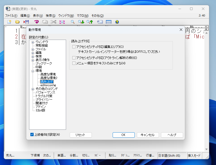Select パフォーマンス in the tree
The height and width of the screenshot is (165, 216).
click(x=45, y=92)
